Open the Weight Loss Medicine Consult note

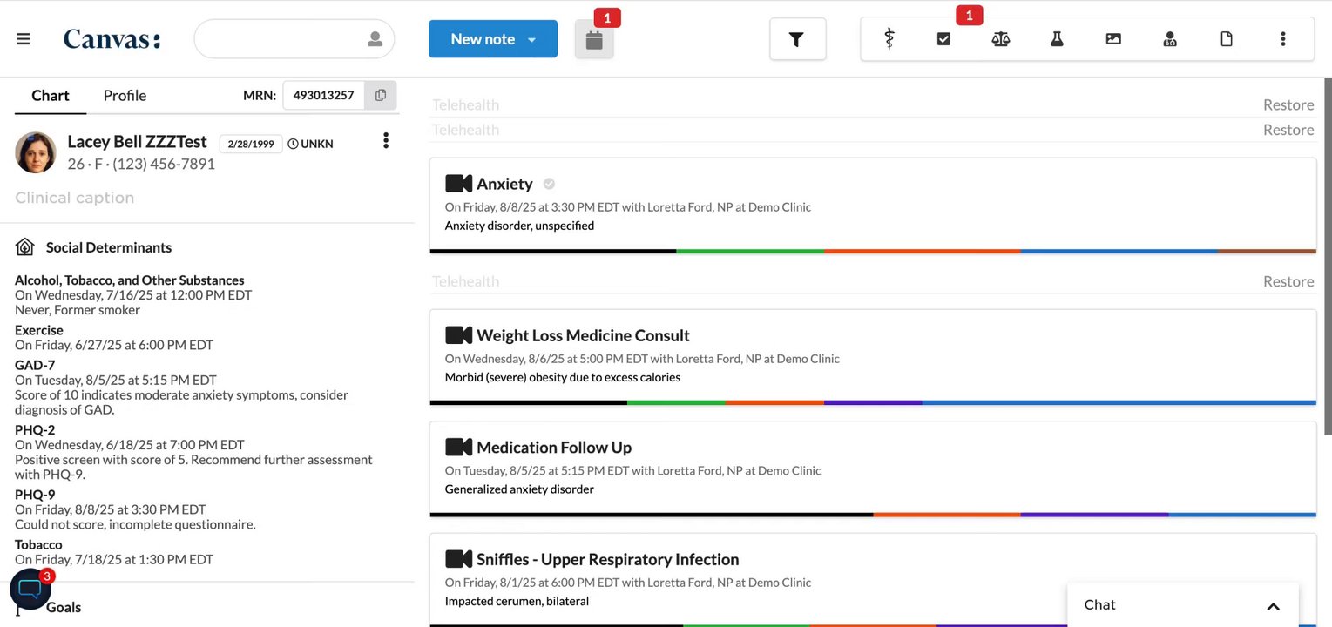click(583, 335)
